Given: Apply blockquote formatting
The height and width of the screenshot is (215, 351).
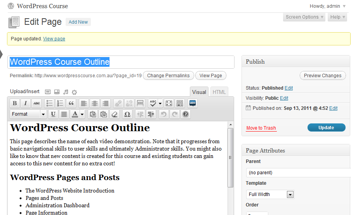Looking at the screenshot, I should (71, 103).
